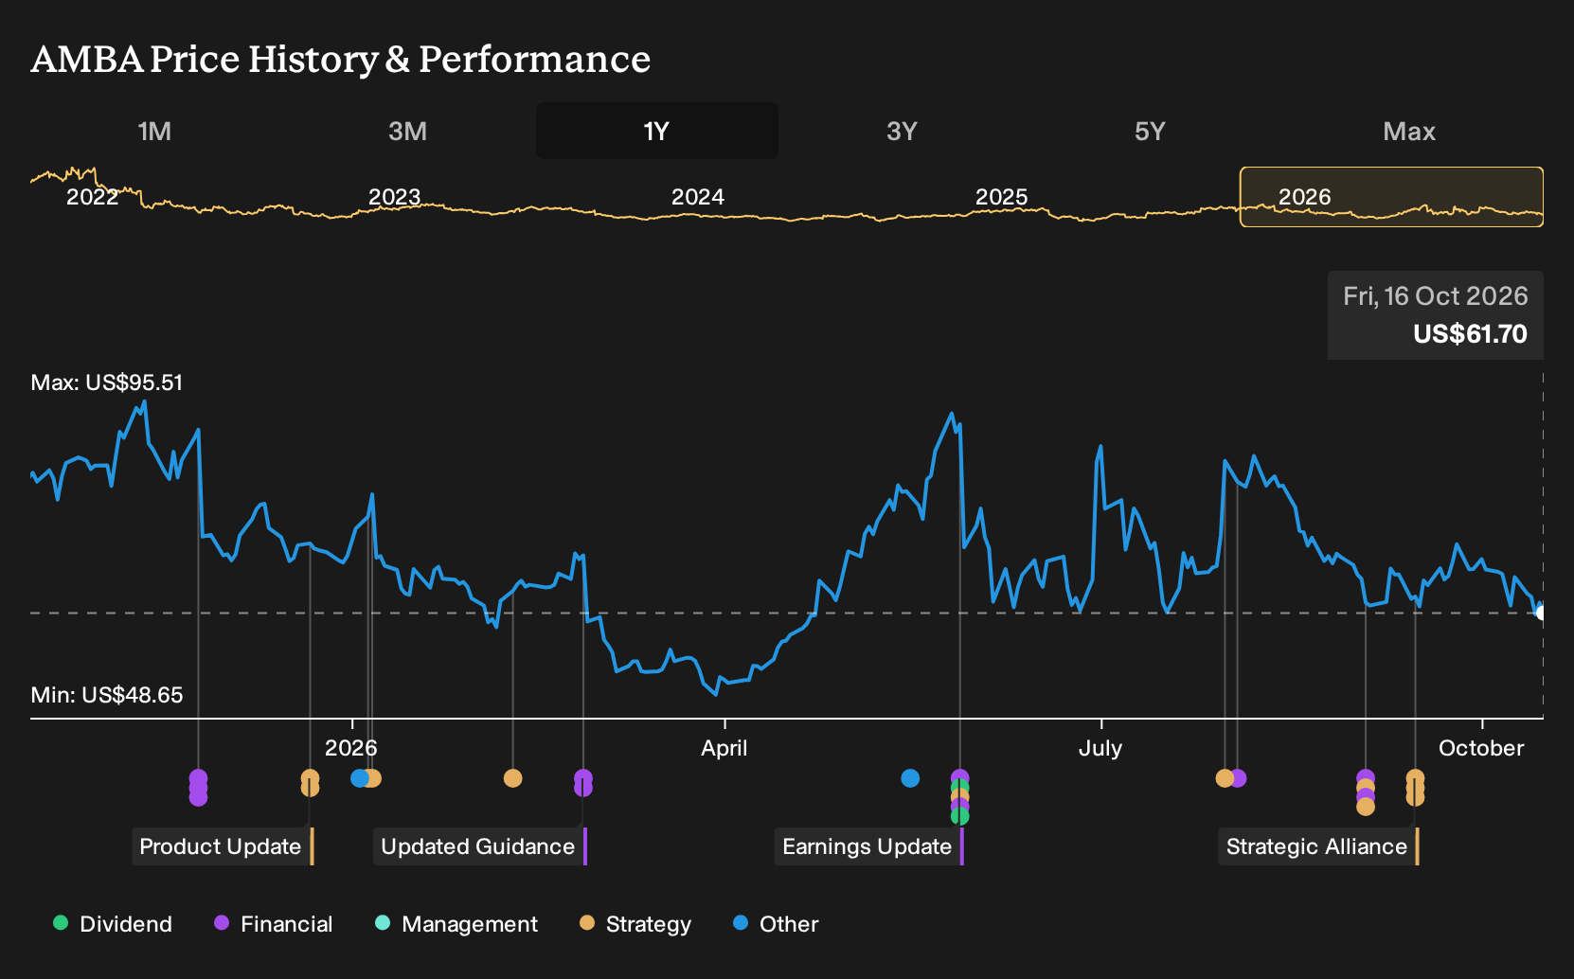Click the Max: US$95.51 label

107,383
